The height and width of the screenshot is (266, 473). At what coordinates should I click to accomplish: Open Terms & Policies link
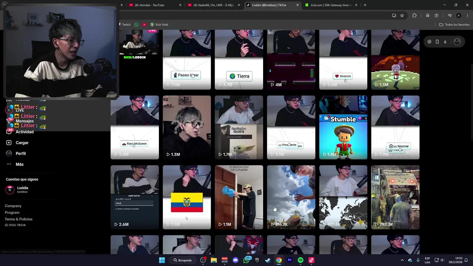18,219
